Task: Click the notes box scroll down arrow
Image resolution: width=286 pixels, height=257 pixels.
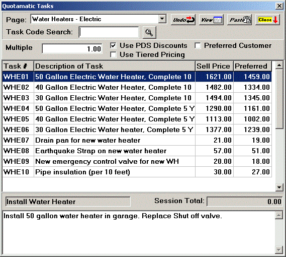Action: 278,249
